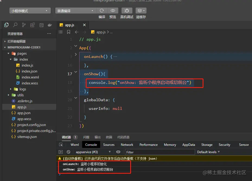
Task: Open index.json in file tree
Action: coord(29,71)
